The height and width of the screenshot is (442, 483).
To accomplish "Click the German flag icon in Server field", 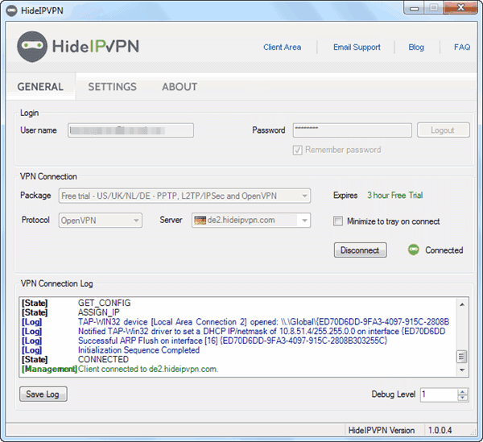I will click(200, 221).
